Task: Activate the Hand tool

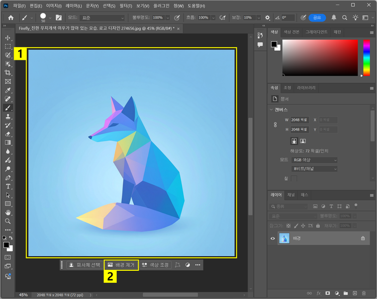Action: [x=8, y=212]
